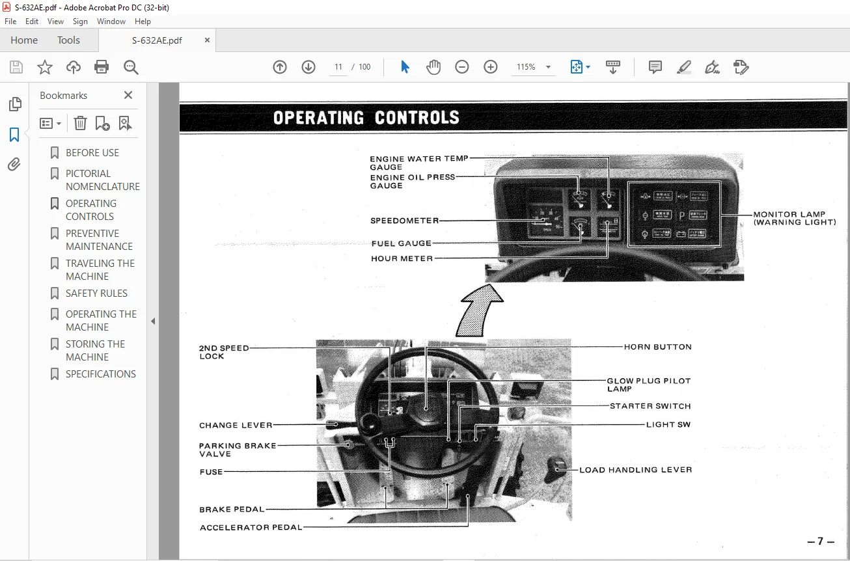The width and height of the screenshot is (850, 561).
Task: Click the Find text magnifier icon
Action: click(131, 67)
